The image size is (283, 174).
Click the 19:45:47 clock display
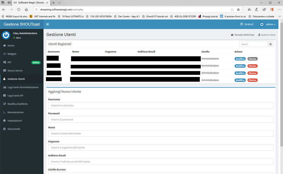click(x=247, y=24)
